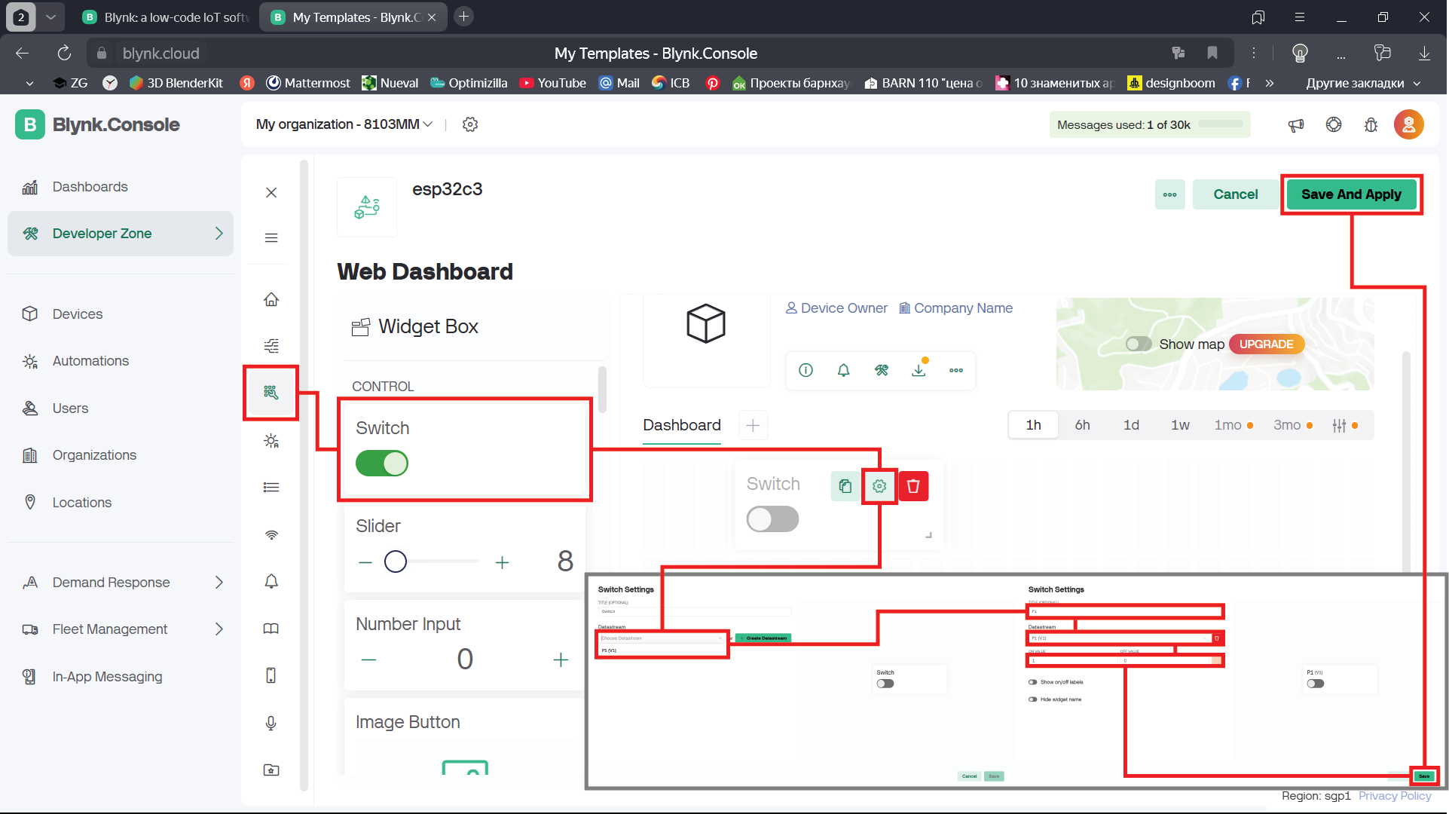Open browser tab list dropdown arrow

50,17
